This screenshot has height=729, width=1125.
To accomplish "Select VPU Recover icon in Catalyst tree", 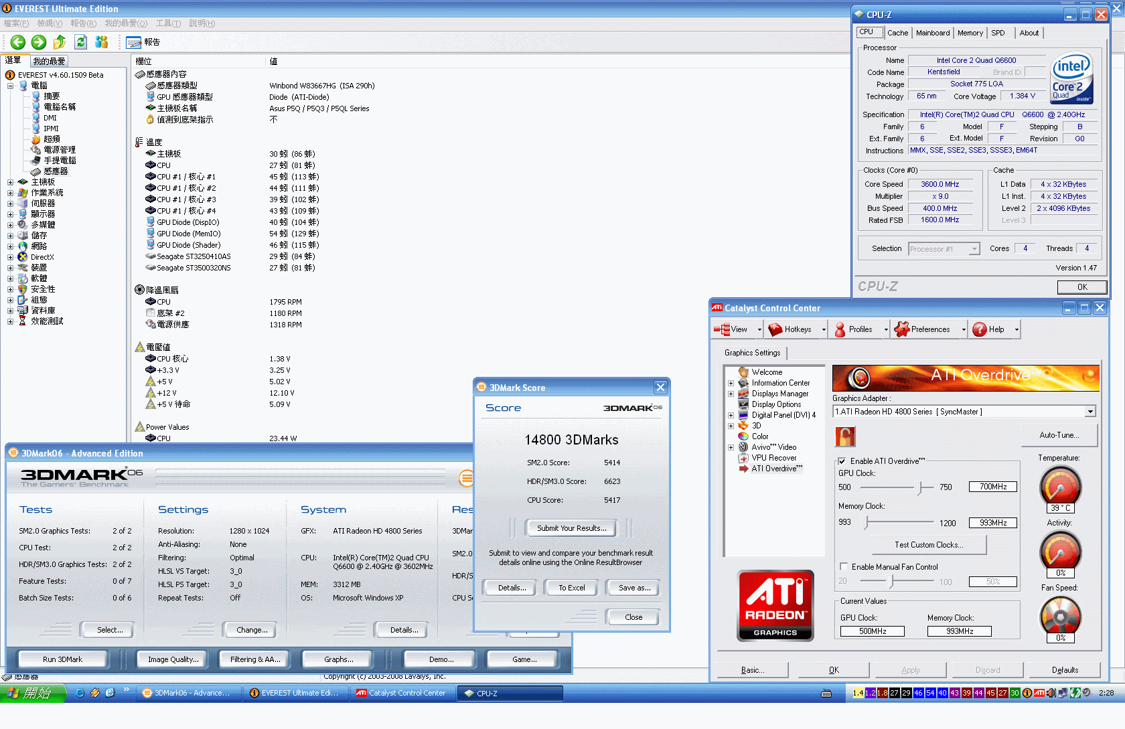I will click(743, 458).
